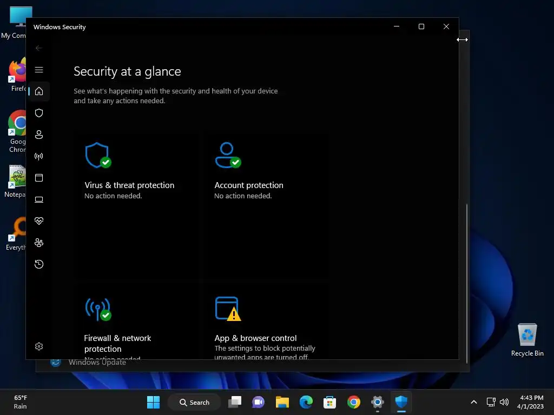The width and height of the screenshot is (554, 415).
Task: Open App & browser control heading
Action: (255, 338)
